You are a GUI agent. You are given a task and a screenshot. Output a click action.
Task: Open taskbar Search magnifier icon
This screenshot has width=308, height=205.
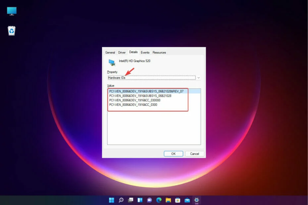[x=121, y=200]
